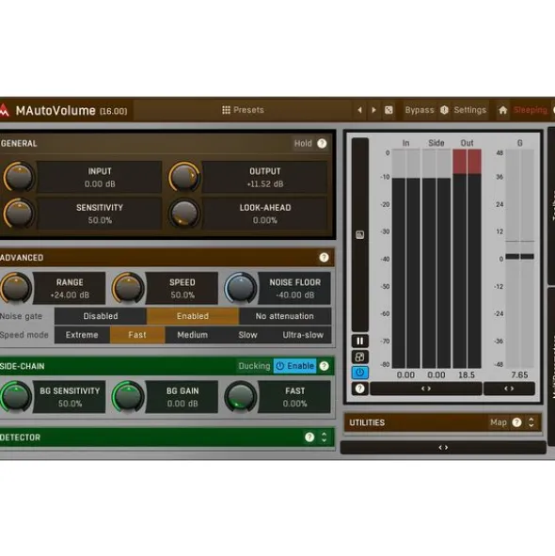
Task: Click the Detector section header
Action: click(167, 437)
